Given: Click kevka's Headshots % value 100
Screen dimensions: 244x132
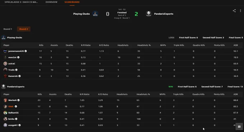Looking at the screenshot, I should (139, 119).
